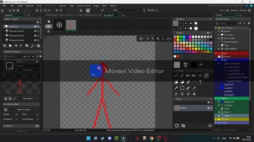This screenshot has height=142, width=254.
Task: Expand the Tile Sets folder
Action: pos(216,119)
